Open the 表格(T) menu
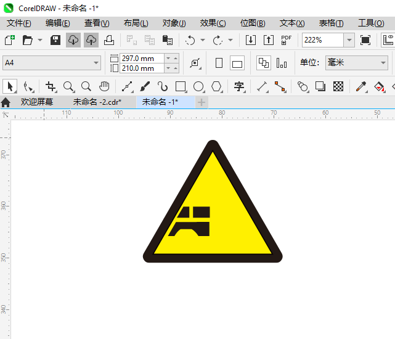Screen dimensions: 395x339 click(x=331, y=23)
